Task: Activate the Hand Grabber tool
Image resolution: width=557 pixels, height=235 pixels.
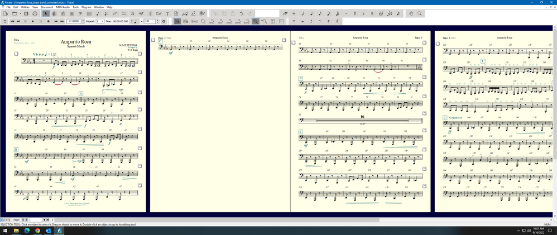Action: coord(411,13)
